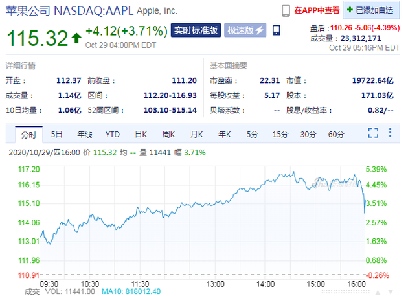The image size is (408, 296).
Task: Select the 60分 interval tab
Action: click(336, 134)
